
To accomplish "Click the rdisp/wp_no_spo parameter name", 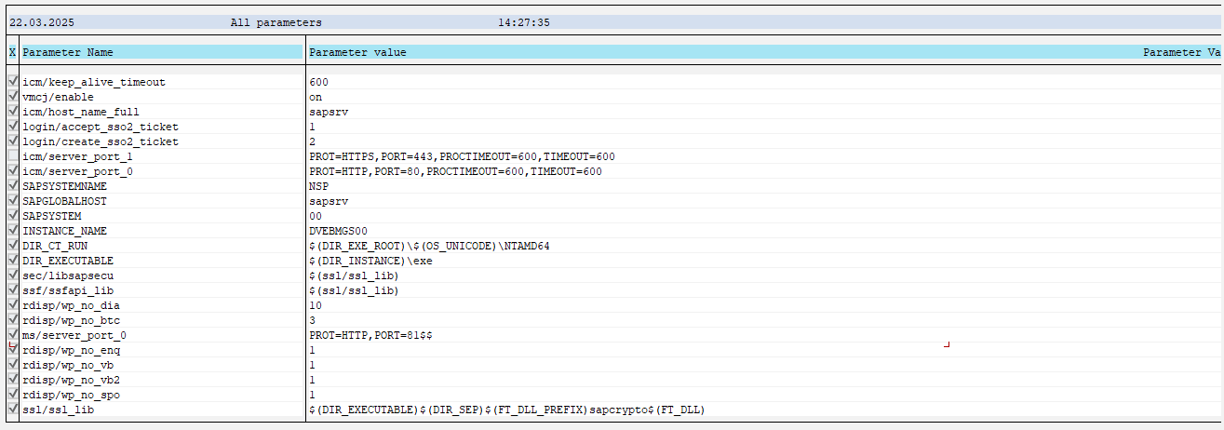I will pyautogui.click(x=72, y=395).
